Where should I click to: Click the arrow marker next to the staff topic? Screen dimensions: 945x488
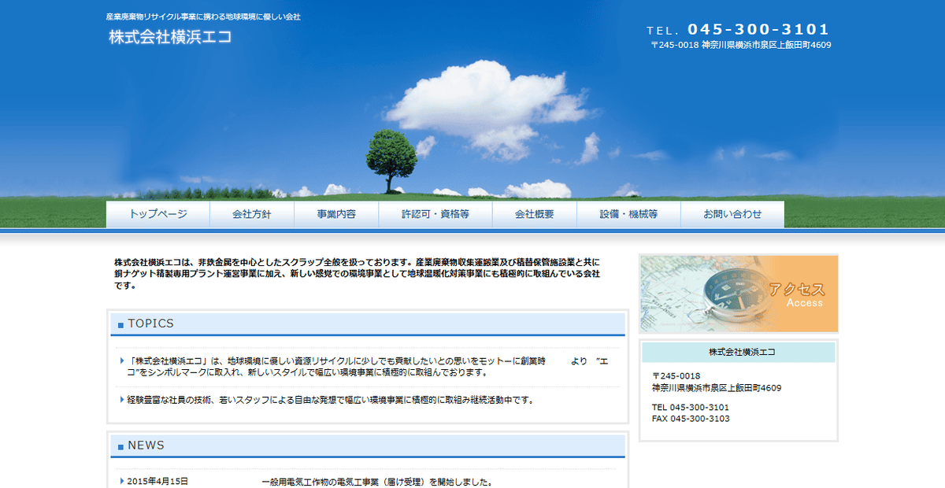(x=120, y=399)
